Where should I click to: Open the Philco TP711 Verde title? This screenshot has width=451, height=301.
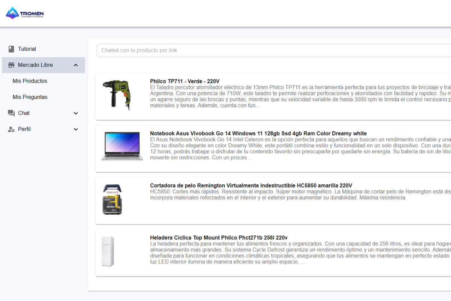[185, 81]
